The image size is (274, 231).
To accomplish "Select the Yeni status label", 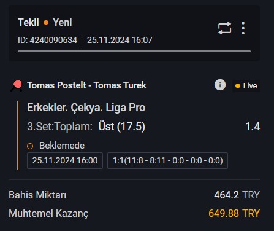I will point(63,22).
